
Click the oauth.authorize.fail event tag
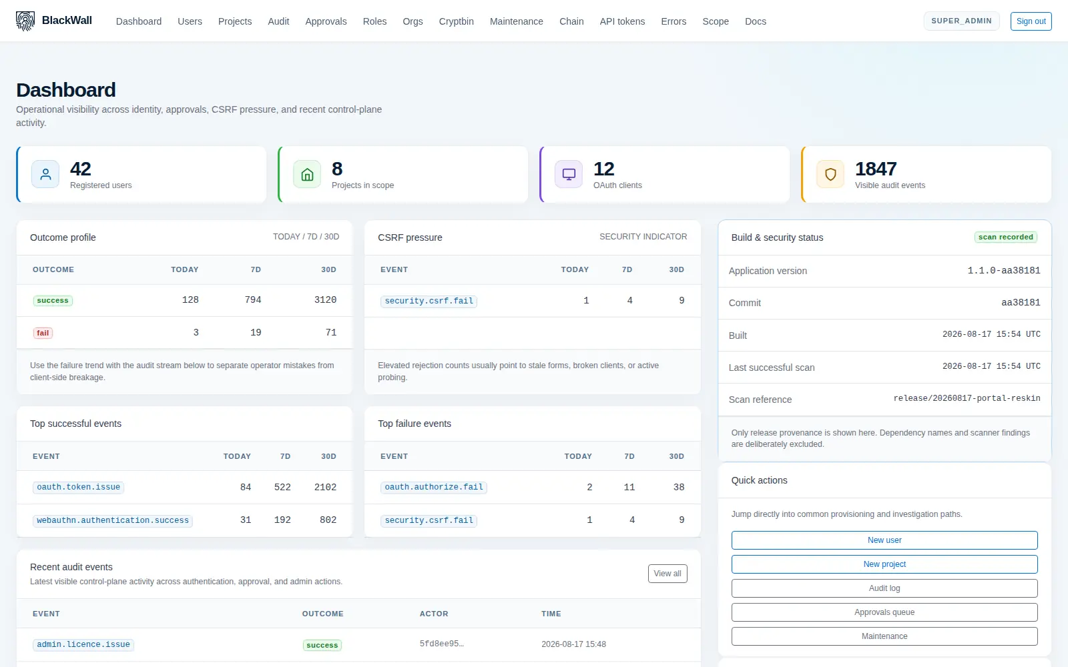pos(433,487)
